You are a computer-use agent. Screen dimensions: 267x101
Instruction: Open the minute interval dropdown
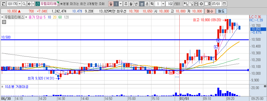coord(163,4)
